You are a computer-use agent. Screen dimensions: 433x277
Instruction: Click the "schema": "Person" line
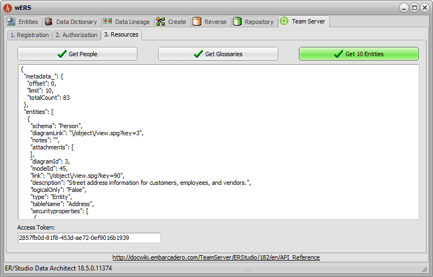(x=56, y=126)
